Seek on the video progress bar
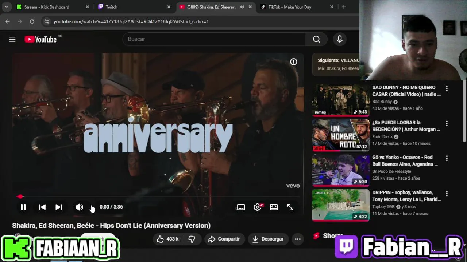The width and height of the screenshot is (467, 262). tap(158, 196)
